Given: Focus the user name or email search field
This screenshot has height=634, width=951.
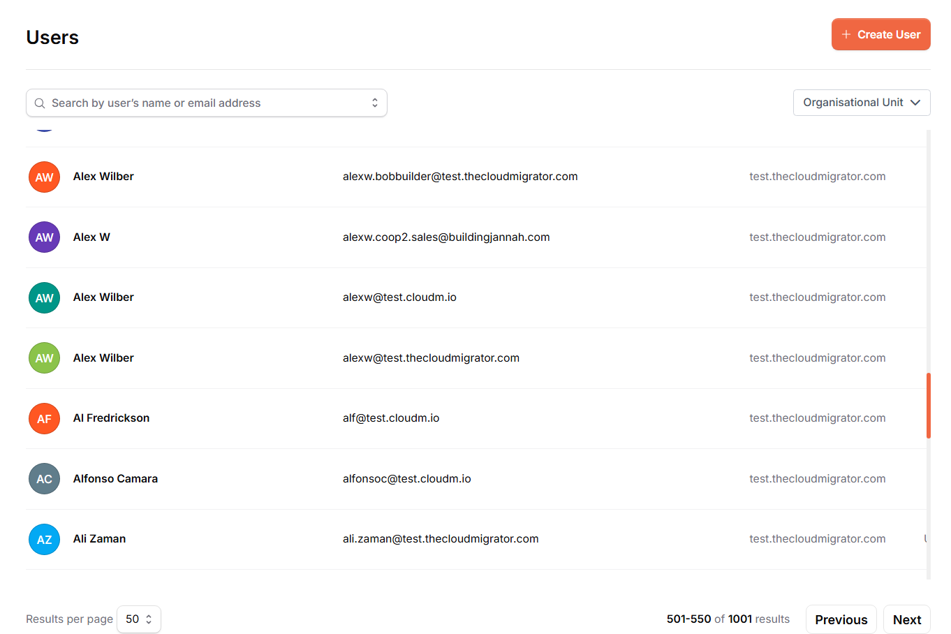Looking at the screenshot, I should pos(207,103).
